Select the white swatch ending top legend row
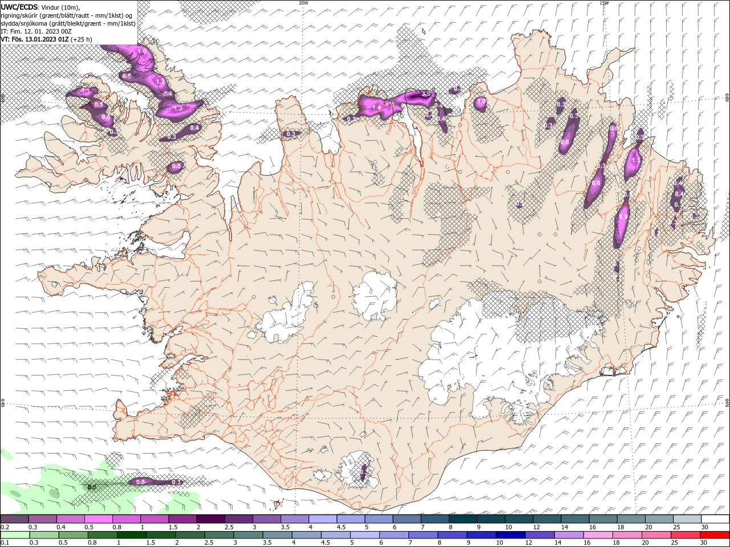The height and width of the screenshot is (547, 730). tap(715, 519)
